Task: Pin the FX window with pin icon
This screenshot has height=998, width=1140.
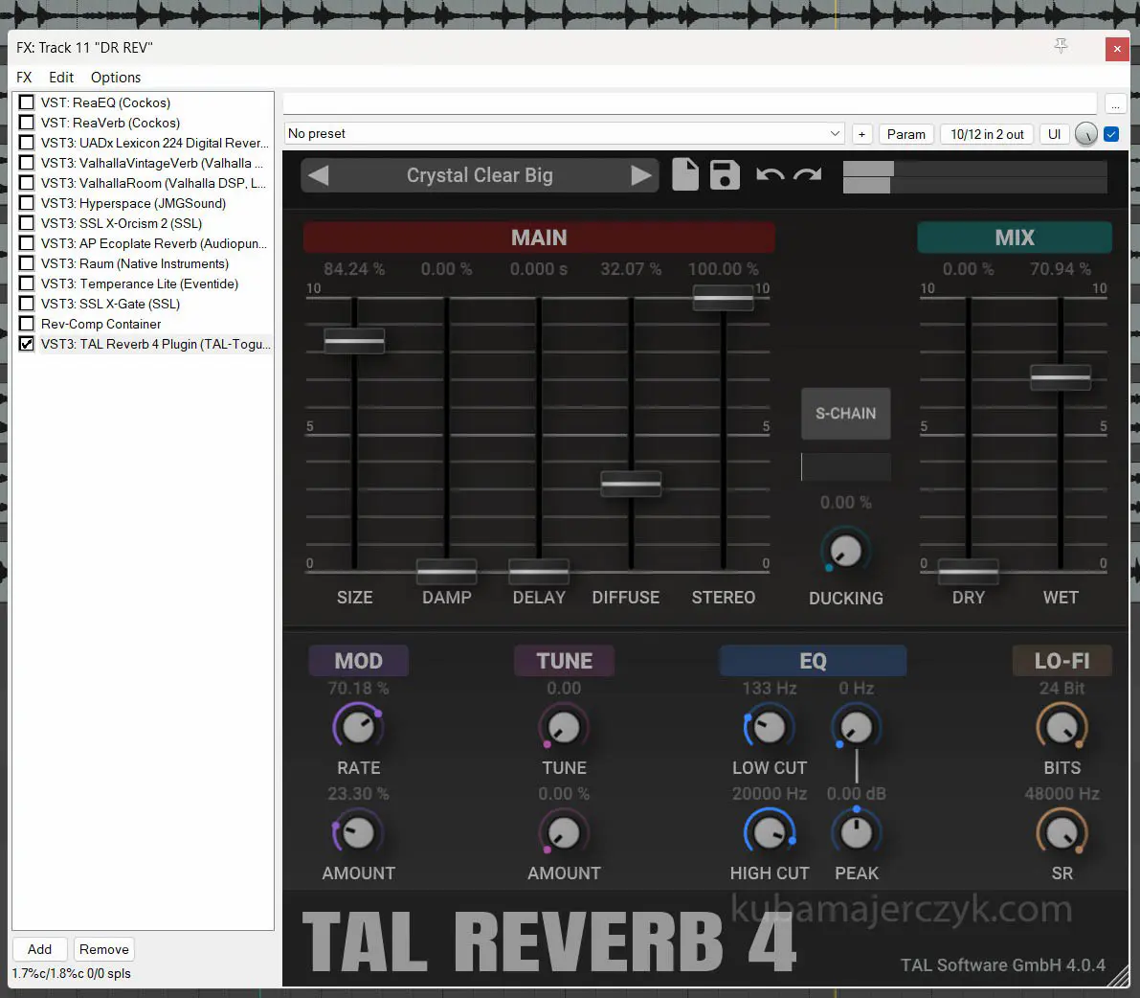Action: coord(1061,47)
